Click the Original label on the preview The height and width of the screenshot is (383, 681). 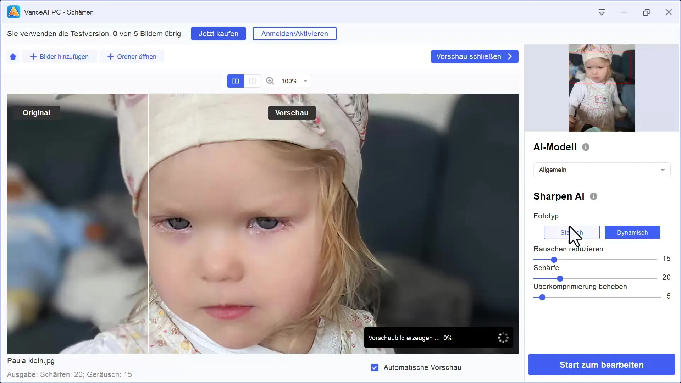[36, 113]
